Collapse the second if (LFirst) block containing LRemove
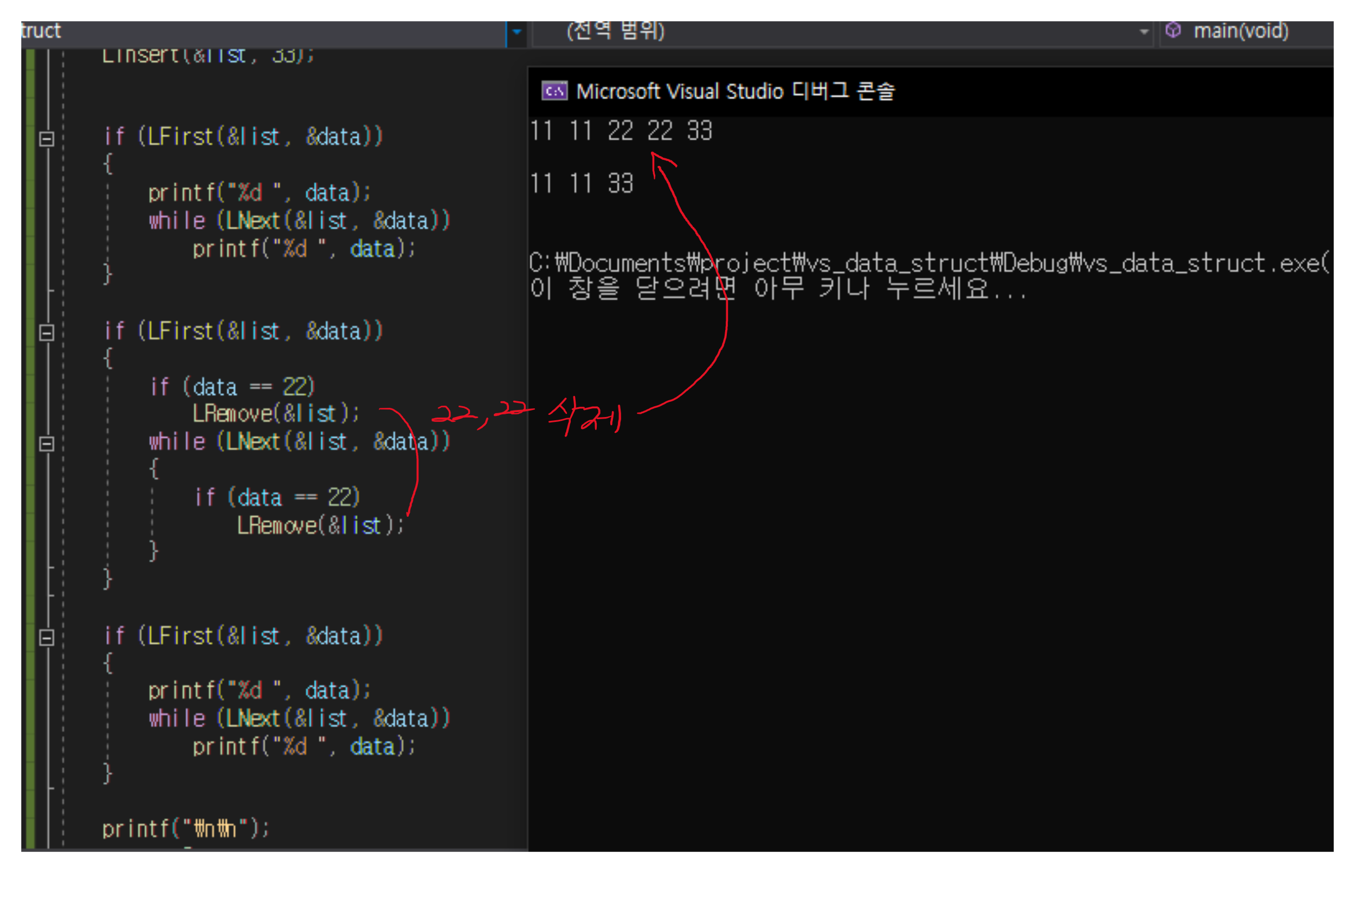The height and width of the screenshot is (904, 1355). [47, 332]
